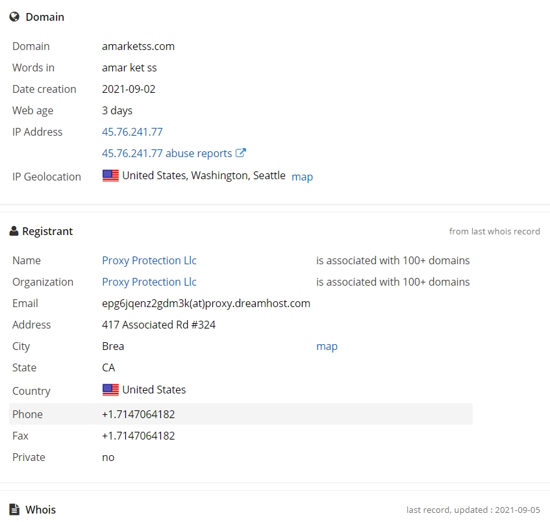Click the Registrant section heading
The width and height of the screenshot is (550, 522).
click(x=47, y=232)
